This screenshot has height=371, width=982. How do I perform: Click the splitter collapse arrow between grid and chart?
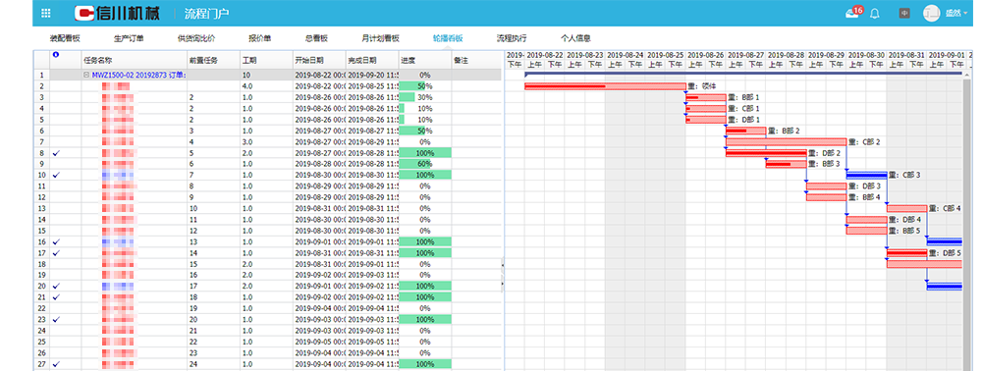tap(503, 266)
